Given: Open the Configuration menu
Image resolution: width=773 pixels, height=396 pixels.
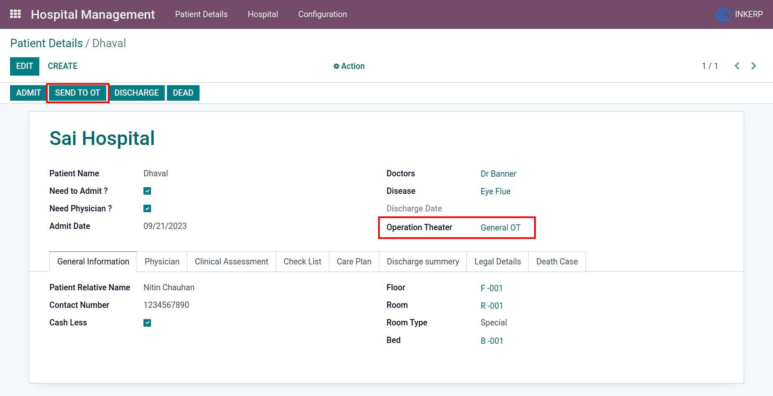Looking at the screenshot, I should click(x=323, y=14).
